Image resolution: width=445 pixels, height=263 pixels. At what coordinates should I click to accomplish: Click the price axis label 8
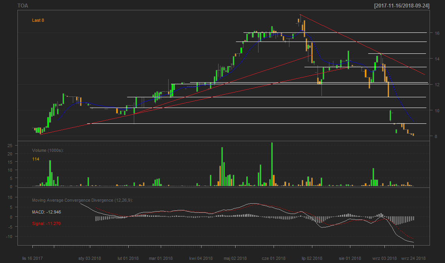(x=436, y=136)
